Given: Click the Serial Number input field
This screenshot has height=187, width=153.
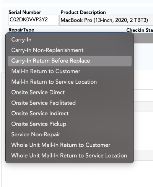Looking at the screenshot, I should 33,20.
